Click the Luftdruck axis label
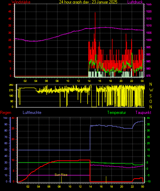160x191 pixels. (135, 2)
